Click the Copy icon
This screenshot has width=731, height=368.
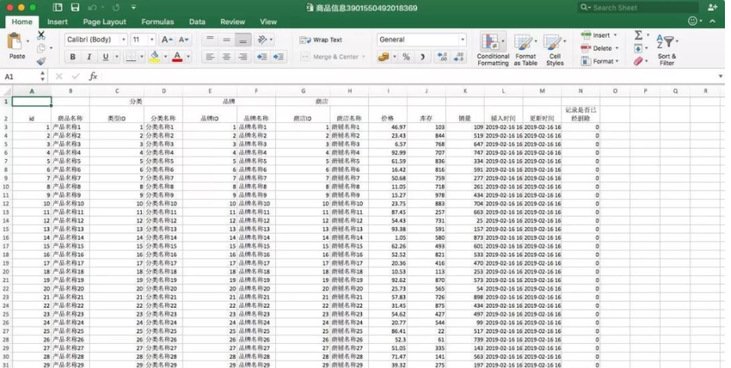41,48
